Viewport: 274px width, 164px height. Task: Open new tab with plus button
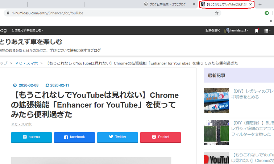260,4
